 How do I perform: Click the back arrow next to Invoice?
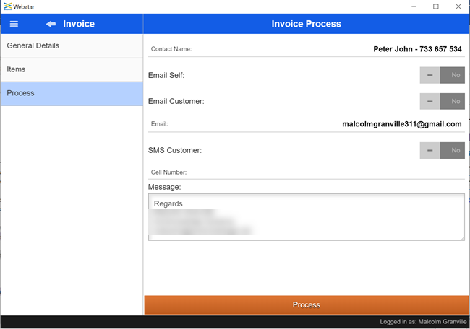coord(51,24)
